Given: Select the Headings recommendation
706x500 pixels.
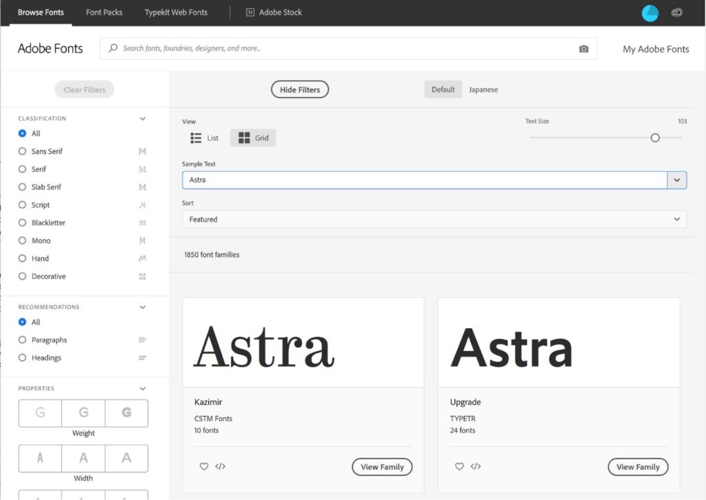Looking at the screenshot, I should [x=22, y=358].
